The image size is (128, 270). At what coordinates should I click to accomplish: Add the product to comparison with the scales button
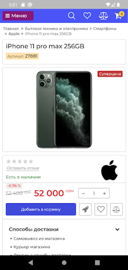(117, 209)
